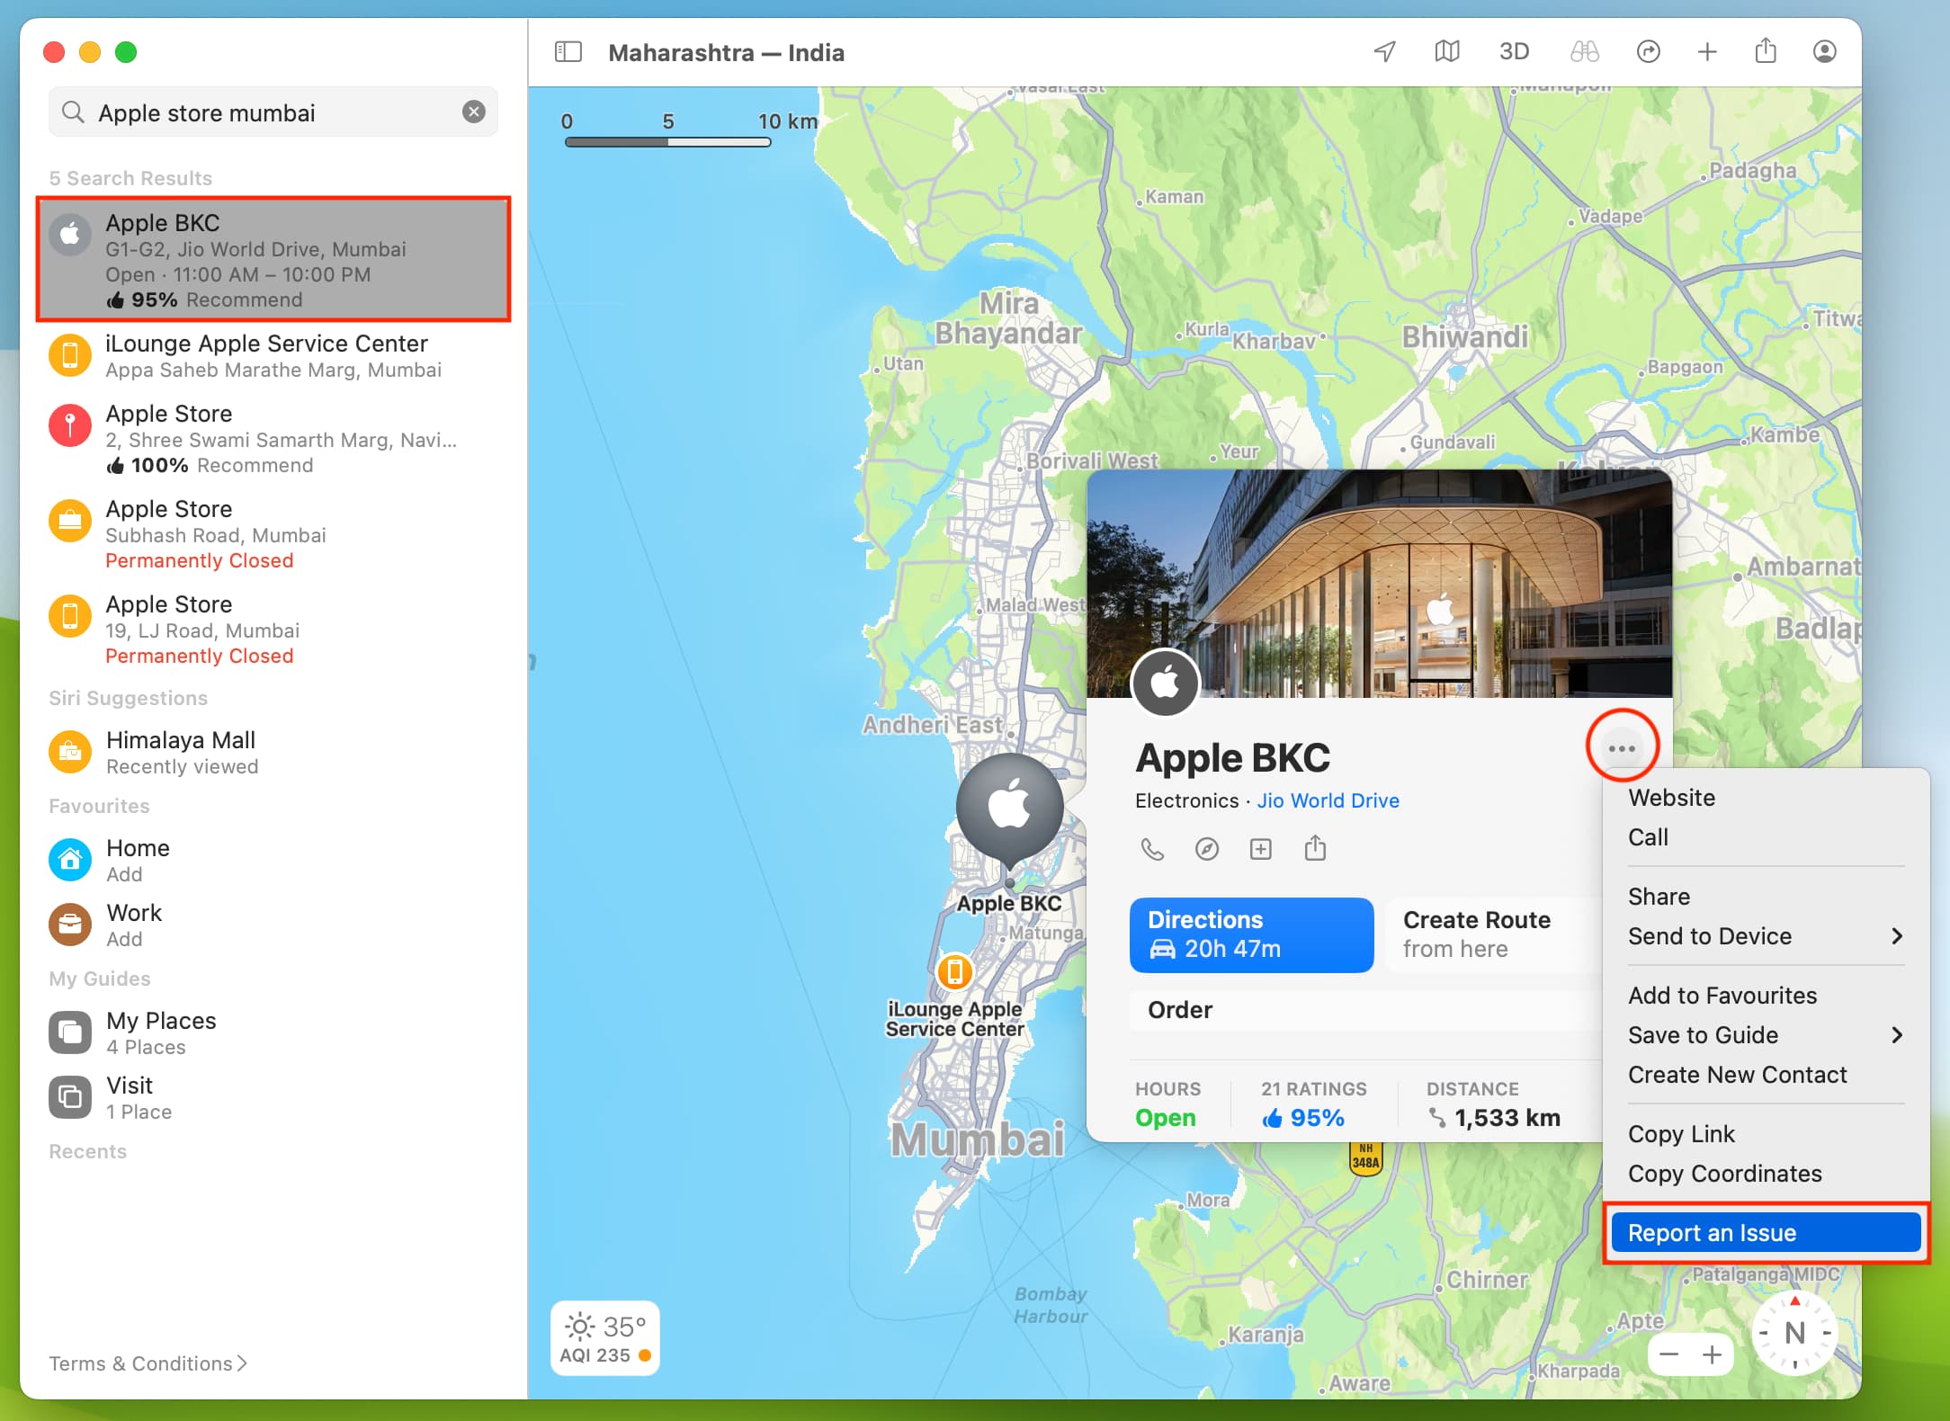Click the phone call icon on place card
The image size is (1950, 1421).
pyautogui.click(x=1152, y=848)
